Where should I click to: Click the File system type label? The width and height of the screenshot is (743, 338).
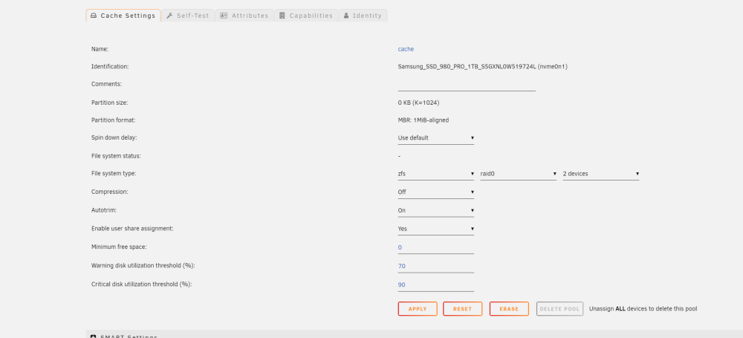[114, 174]
